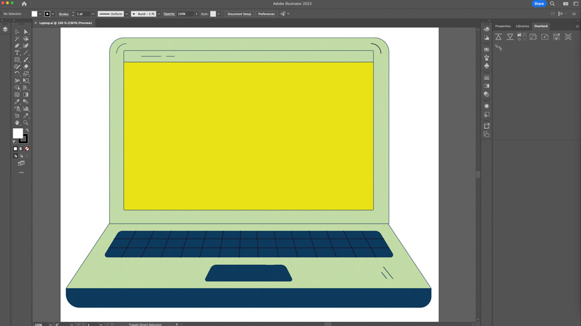The image size is (581, 326).
Task: Choose the Zoom tool
Action: pyautogui.click(x=26, y=122)
